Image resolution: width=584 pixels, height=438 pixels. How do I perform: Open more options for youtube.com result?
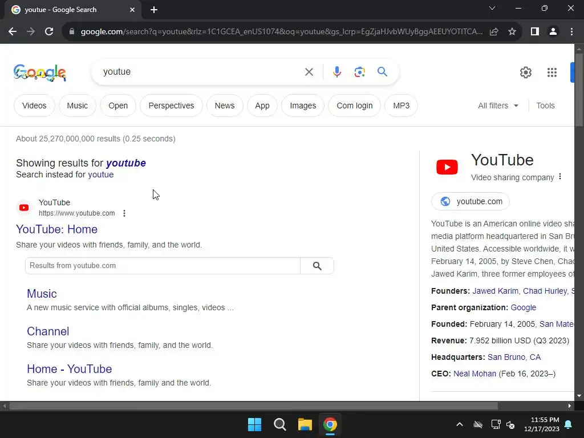(x=124, y=213)
